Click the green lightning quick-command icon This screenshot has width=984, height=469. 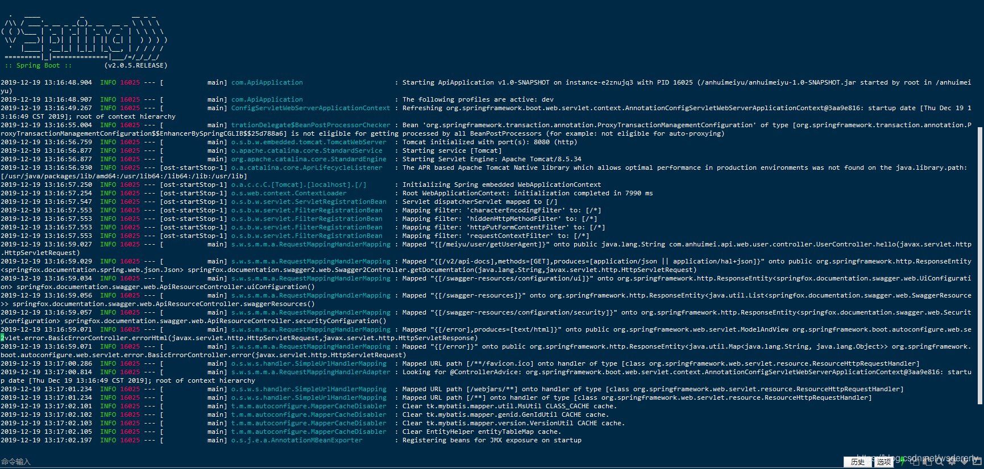903,460
